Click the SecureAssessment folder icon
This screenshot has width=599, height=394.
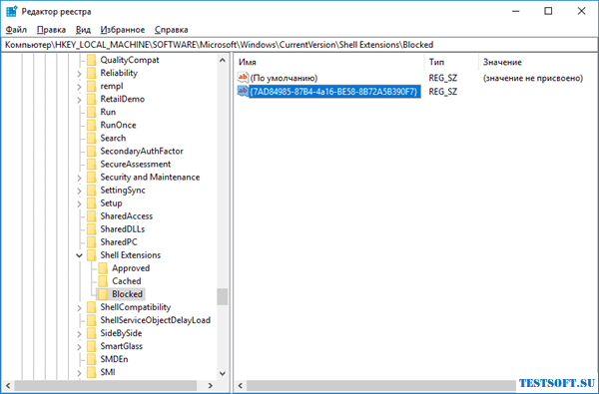[91, 165]
